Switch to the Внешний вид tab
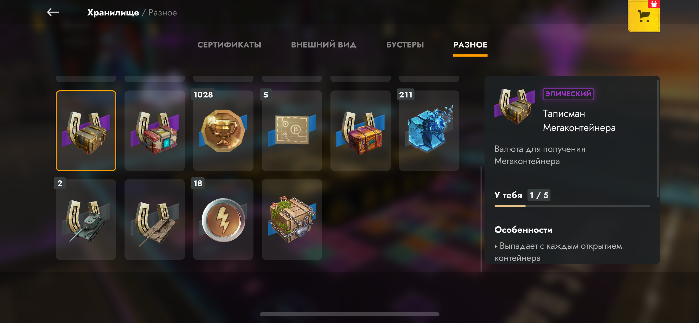The width and height of the screenshot is (699, 323). click(324, 45)
